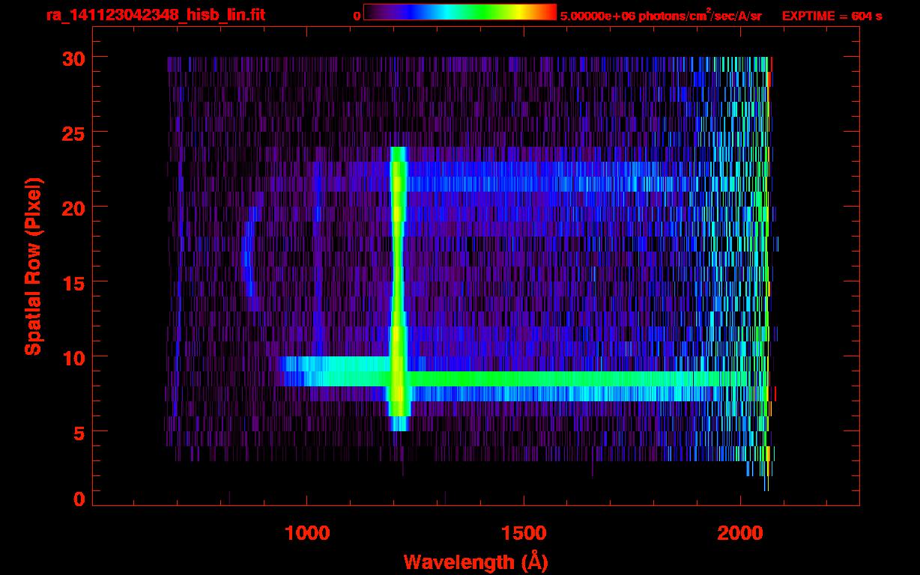Click the y-axis tick label 0
Screen dimensions: 920x575
(79, 499)
